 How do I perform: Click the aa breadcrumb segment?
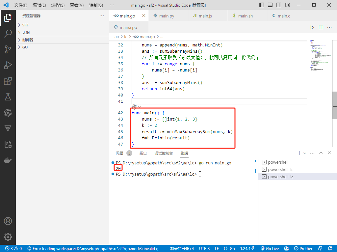[x=117, y=37]
